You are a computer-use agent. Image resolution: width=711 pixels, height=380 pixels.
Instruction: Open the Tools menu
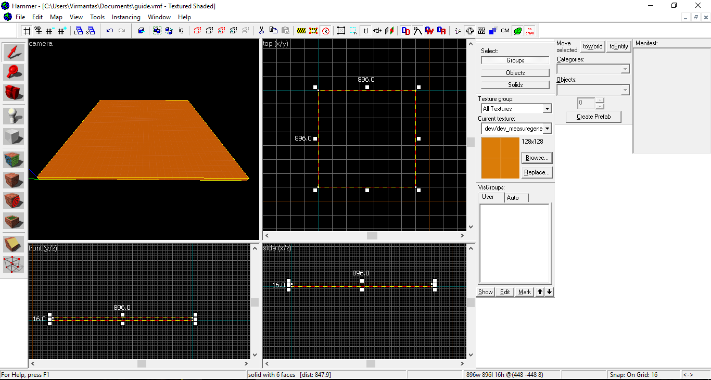(x=97, y=17)
